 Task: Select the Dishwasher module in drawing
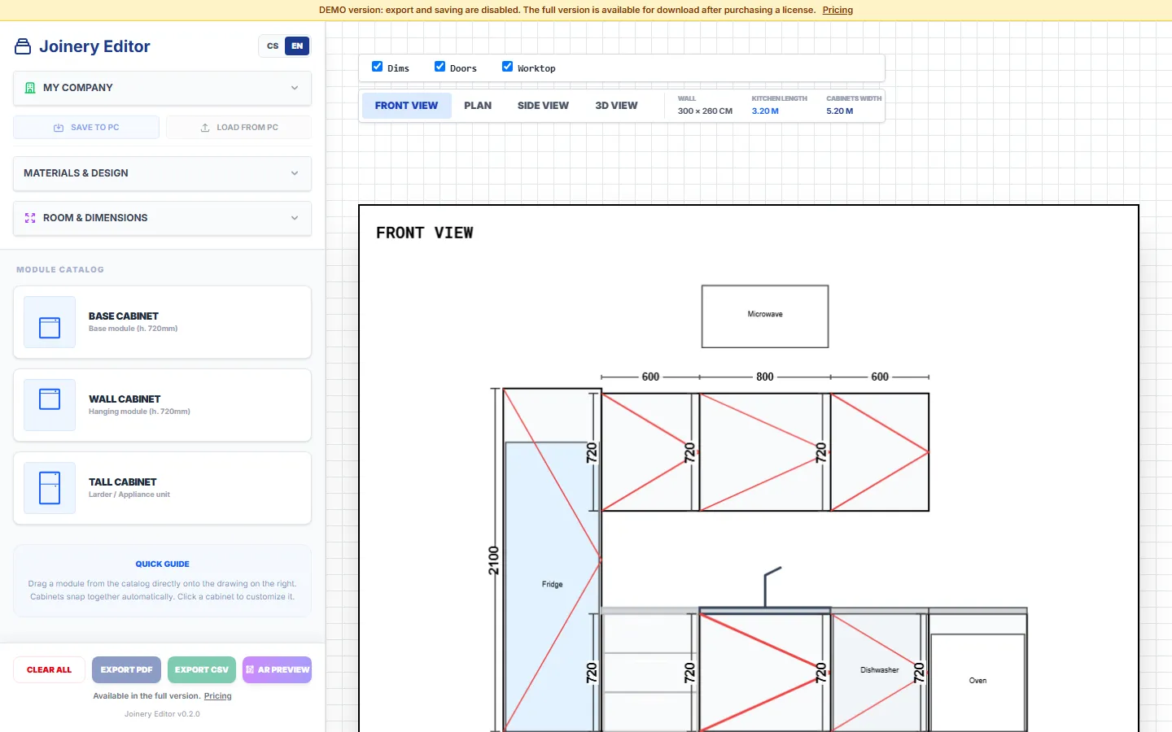(x=880, y=673)
